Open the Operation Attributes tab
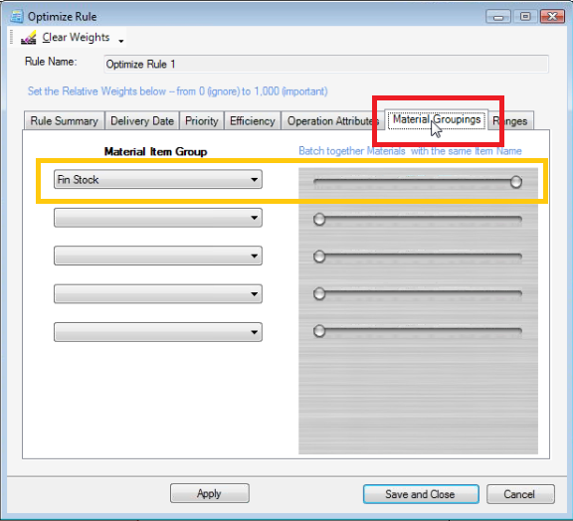 (x=332, y=121)
